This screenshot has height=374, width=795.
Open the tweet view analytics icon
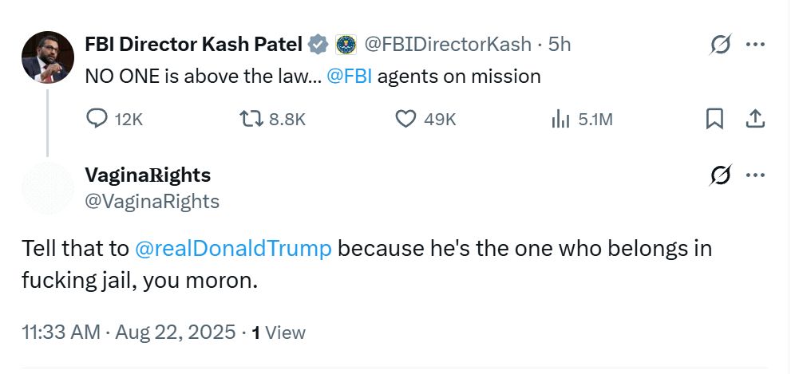[x=561, y=119]
